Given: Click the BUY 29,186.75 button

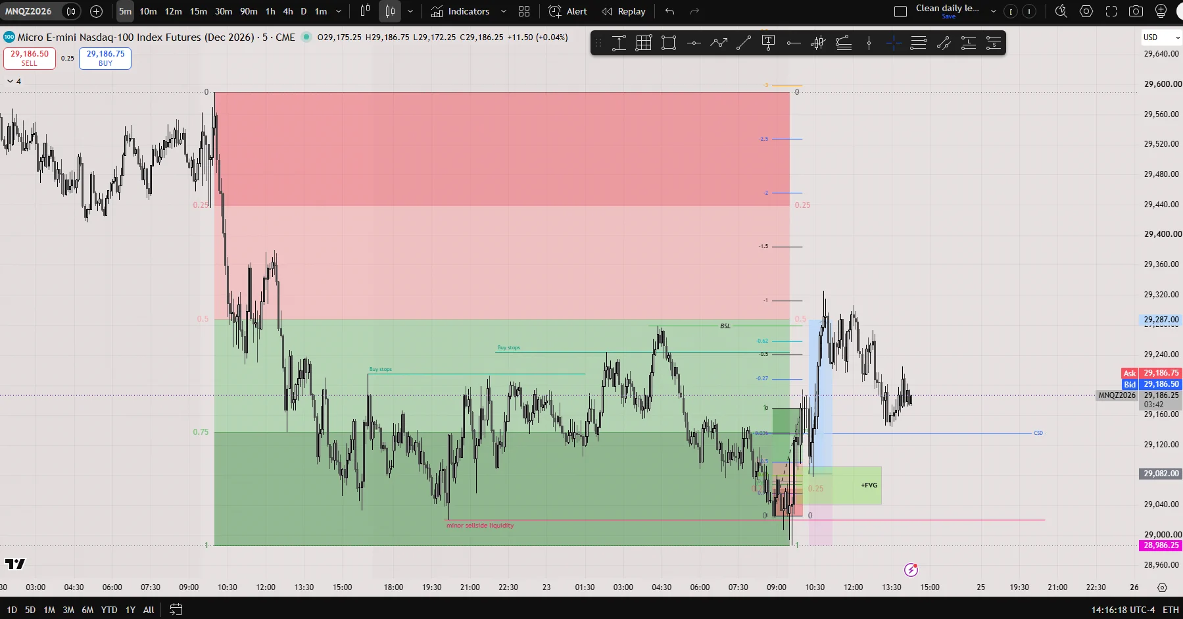Looking at the screenshot, I should point(105,58).
